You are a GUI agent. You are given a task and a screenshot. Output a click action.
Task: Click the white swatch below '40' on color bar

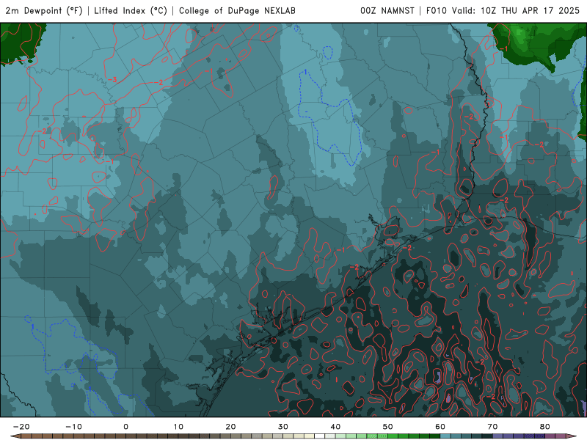click(330, 436)
